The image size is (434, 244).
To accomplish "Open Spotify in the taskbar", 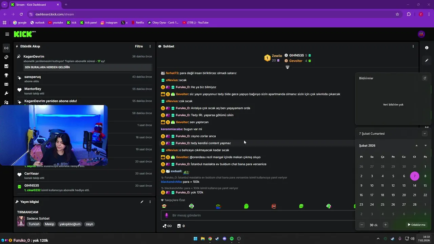I will click(232, 239).
